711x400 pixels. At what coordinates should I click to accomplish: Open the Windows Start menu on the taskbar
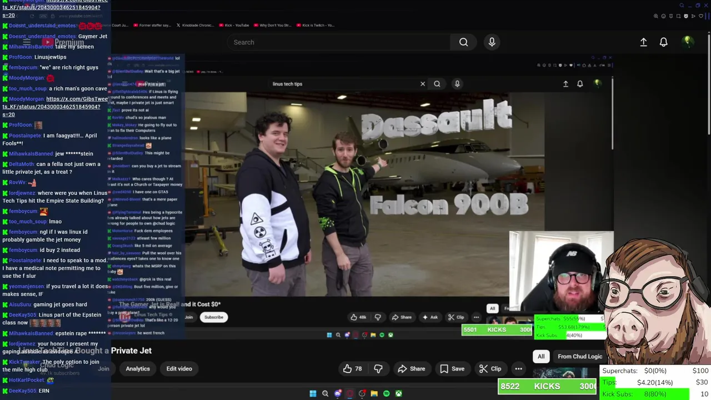pyautogui.click(x=313, y=394)
